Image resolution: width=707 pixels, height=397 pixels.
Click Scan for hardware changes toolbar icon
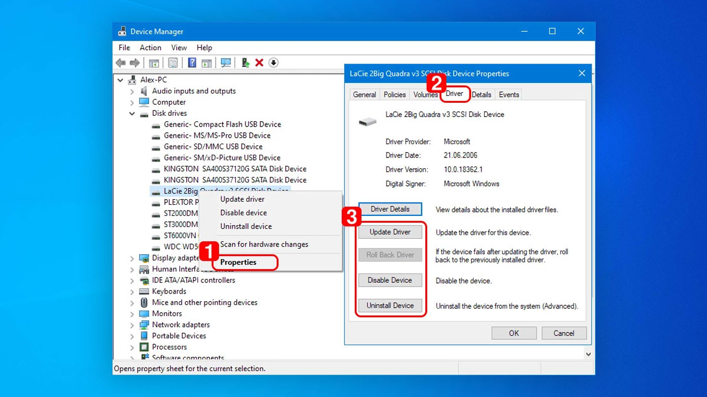pos(226,63)
